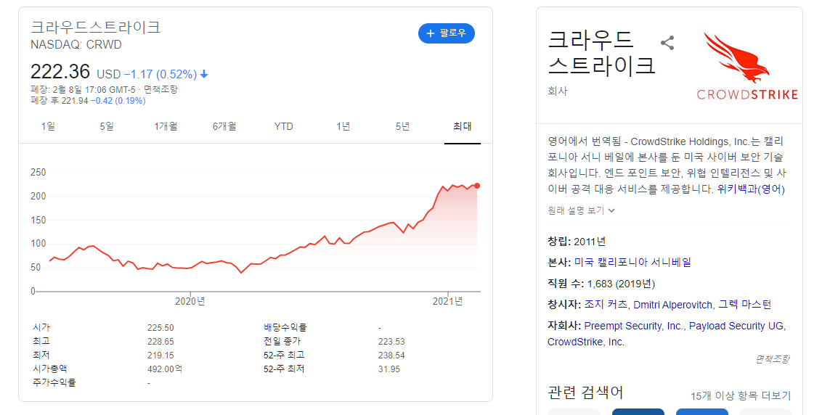Click the 최저 value 219.15
This screenshot has height=415, width=830.
pyautogui.click(x=160, y=356)
